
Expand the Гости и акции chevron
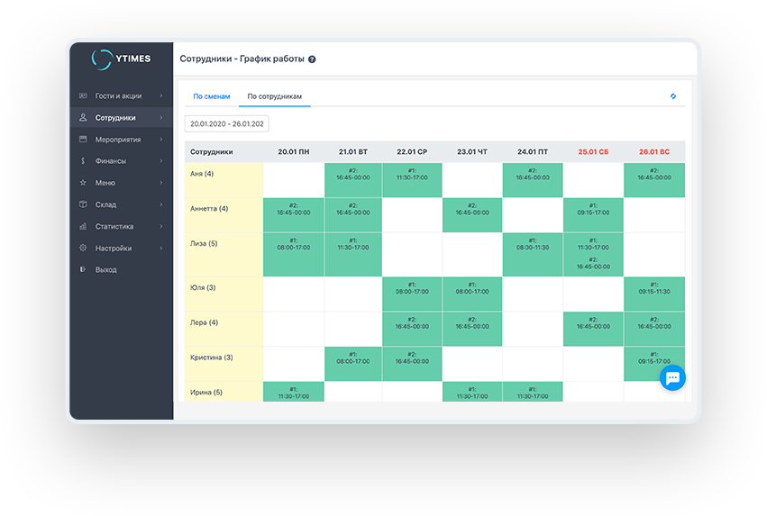(161, 95)
